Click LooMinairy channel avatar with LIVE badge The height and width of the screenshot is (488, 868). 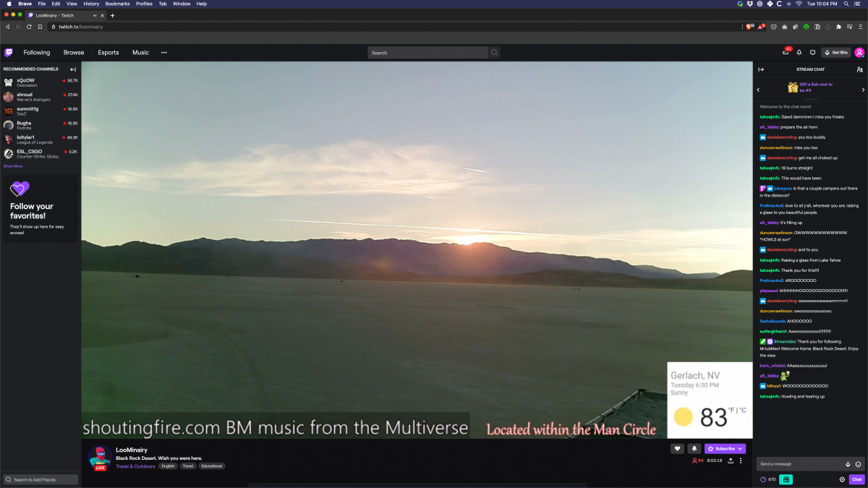[99, 458]
